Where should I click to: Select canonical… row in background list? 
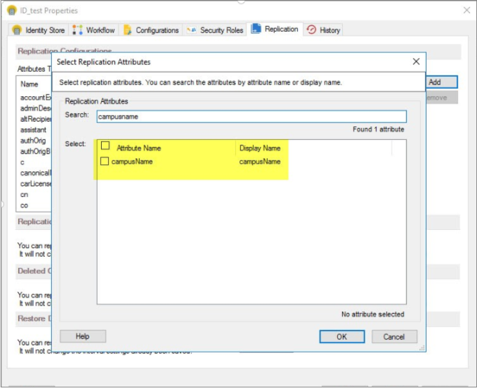(x=36, y=173)
